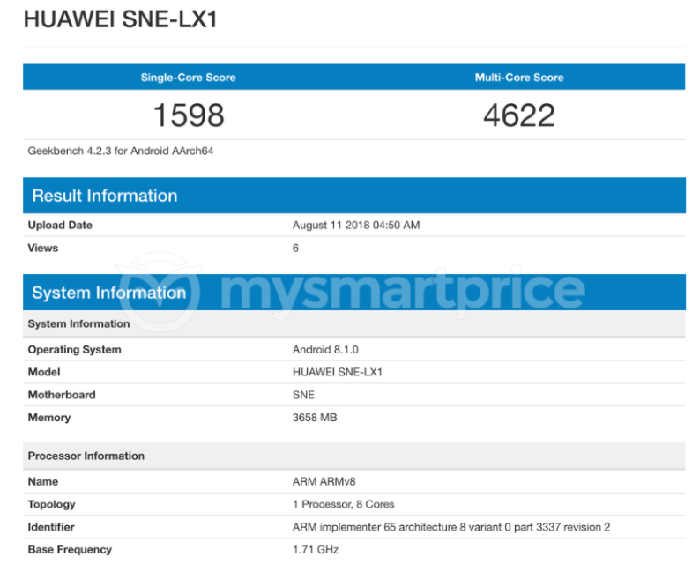Screen dimensions: 692x564
Task: Click the model value HUAWEI SNE-LX1
Action: pyautogui.click(x=337, y=372)
